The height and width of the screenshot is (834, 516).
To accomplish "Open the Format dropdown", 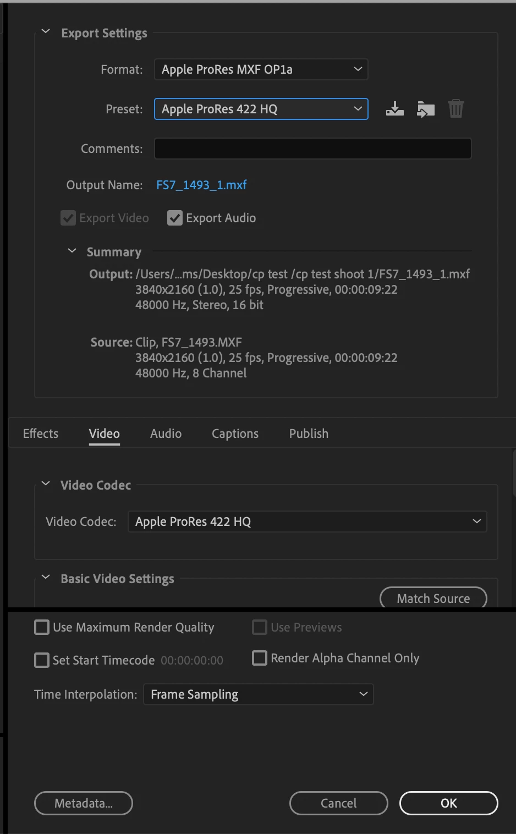I will click(x=261, y=69).
